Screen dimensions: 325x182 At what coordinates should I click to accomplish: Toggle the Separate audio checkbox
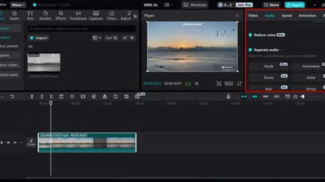250,50
